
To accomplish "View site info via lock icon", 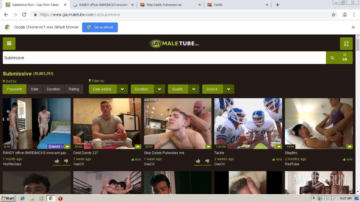I will [x=35, y=15].
